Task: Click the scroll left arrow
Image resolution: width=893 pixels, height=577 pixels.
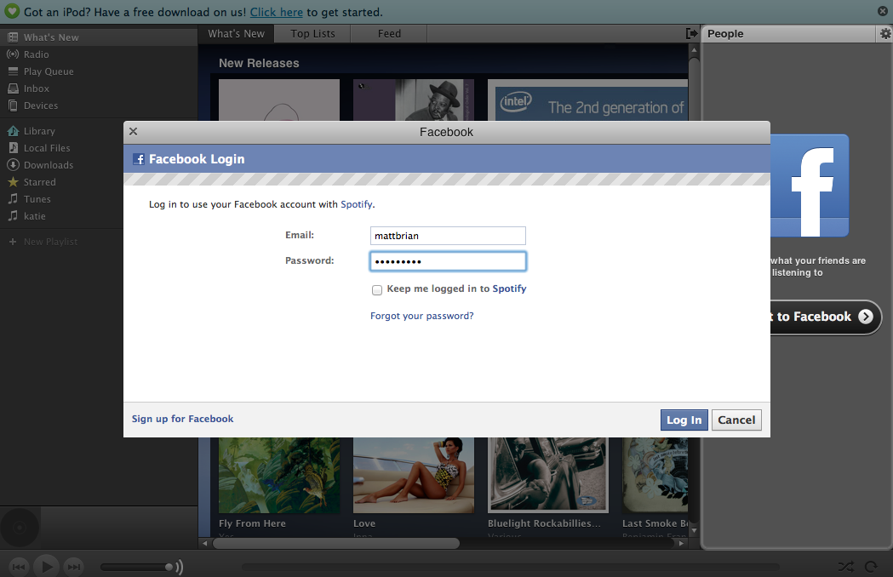Action: (205, 544)
